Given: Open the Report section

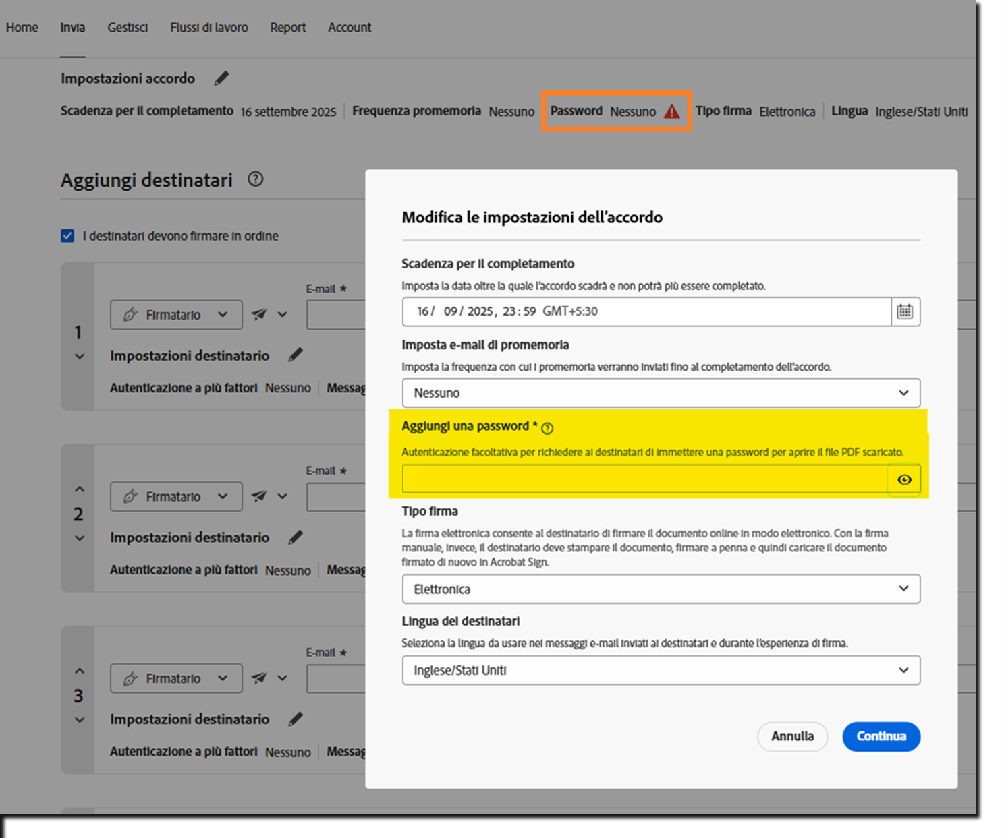Looking at the screenshot, I should (287, 28).
